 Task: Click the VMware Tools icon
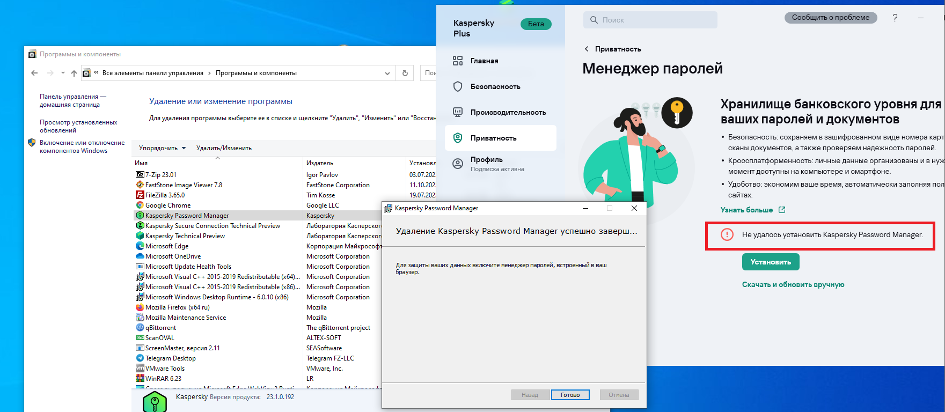[x=140, y=368]
